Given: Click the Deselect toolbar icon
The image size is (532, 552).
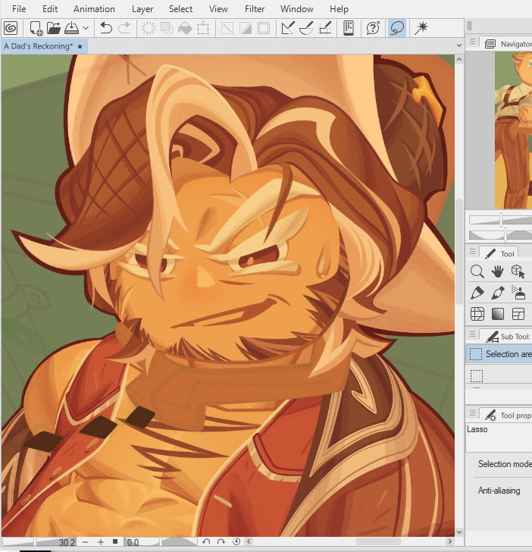Looking at the screenshot, I should [227, 28].
